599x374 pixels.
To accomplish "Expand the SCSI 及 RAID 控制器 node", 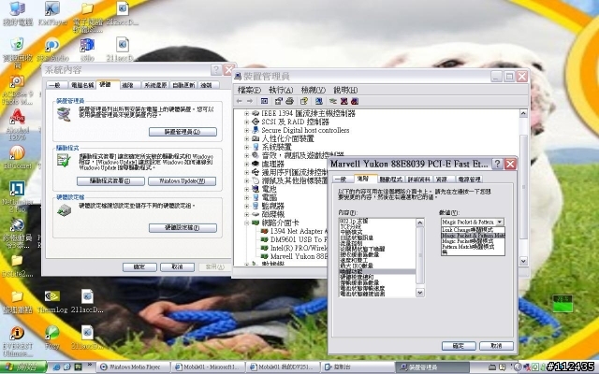I will [246, 122].
